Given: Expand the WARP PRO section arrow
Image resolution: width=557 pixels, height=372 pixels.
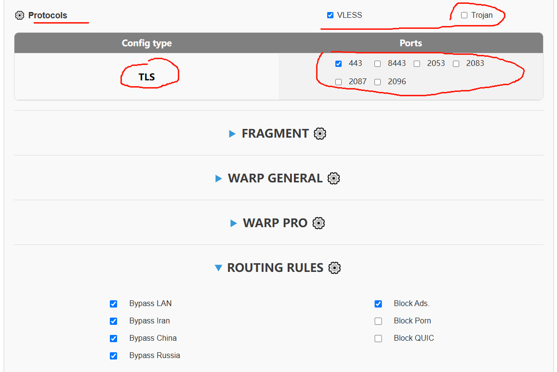Looking at the screenshot, I should tap(234, 223).
